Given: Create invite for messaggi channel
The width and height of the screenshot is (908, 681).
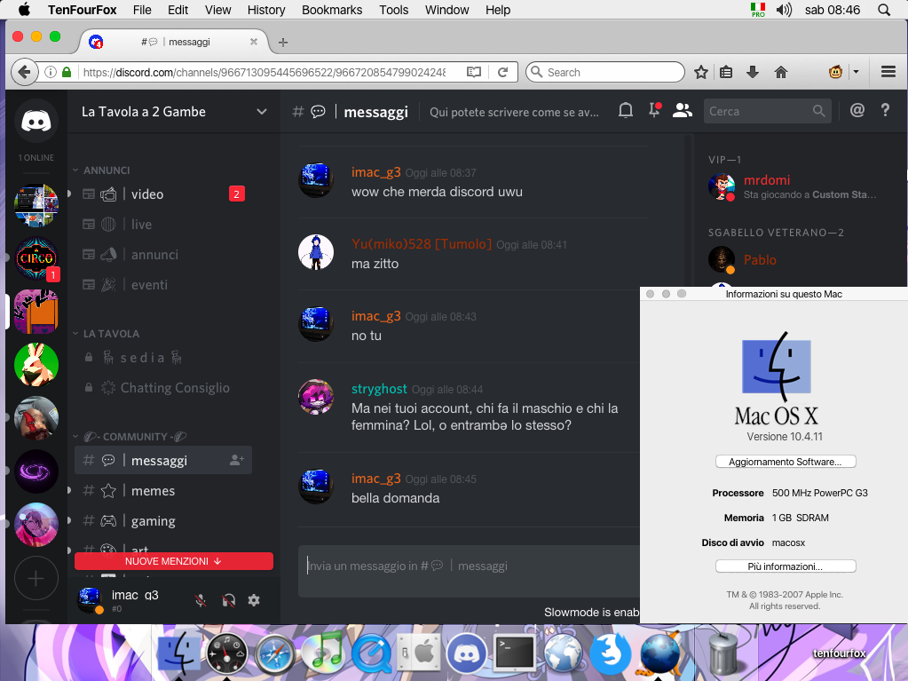Looking at the screenshot, I should click(237, 461).
